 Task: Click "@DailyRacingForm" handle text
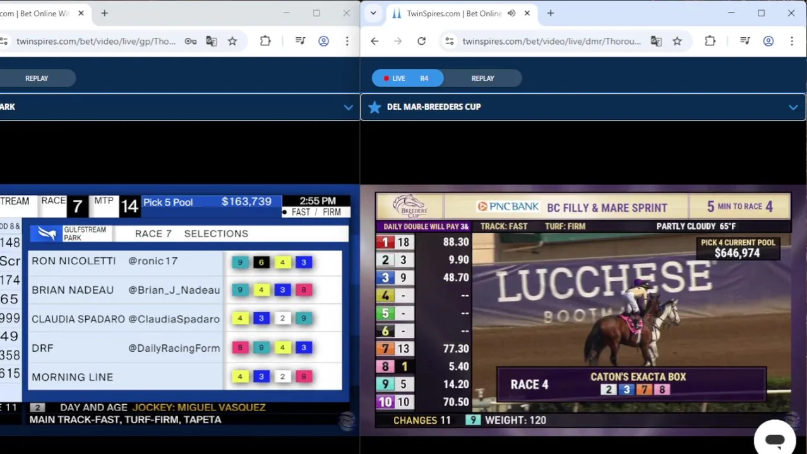click(174, 348)
